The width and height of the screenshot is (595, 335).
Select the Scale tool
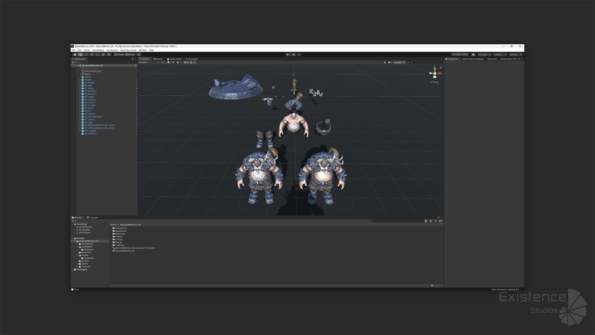coord(92,55)
